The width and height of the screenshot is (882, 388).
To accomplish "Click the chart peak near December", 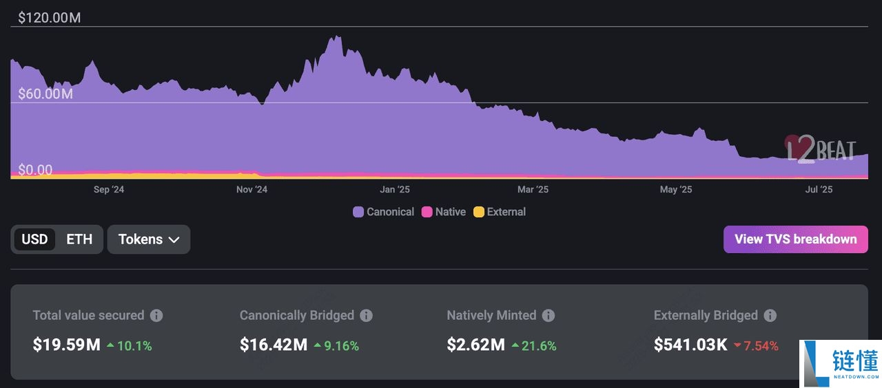I will (336, 38).
